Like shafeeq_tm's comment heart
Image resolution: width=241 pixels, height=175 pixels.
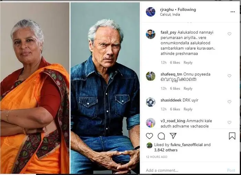click(x=229, y=76)
